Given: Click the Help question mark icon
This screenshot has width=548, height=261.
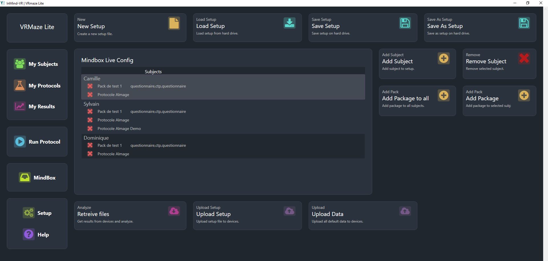Looking at the screenshot, I should (29, 235).
